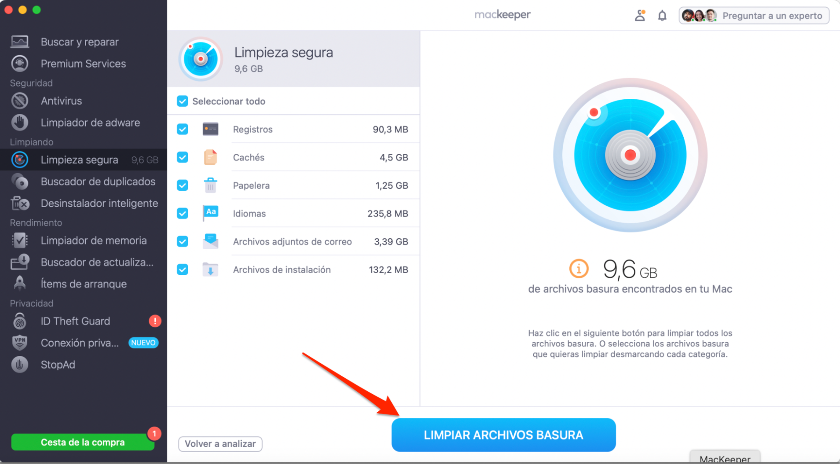Image resolution: width=840 pixels, height=464 pixels.
Task: Click the Volver a analizar button
Action: [220, 444]
